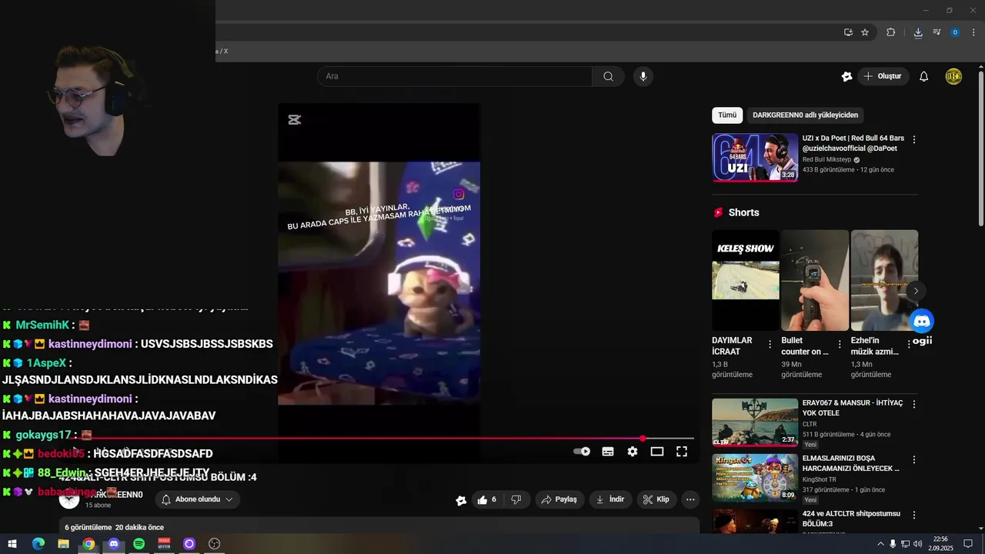
Task: Click the 6 görüntüleme 20 dakika önce text
Action: click(114, 527)
